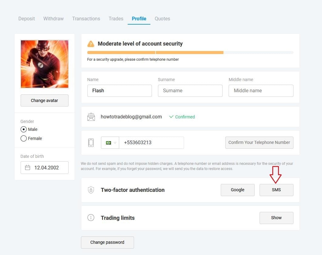Click the Trading limits exclamation icon
Image resolution: width=322 pixels, height=255 pixels.
91,218
